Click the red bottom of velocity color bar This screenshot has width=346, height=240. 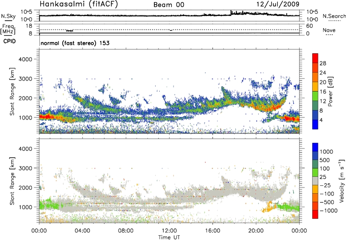[x=315, y=214]
